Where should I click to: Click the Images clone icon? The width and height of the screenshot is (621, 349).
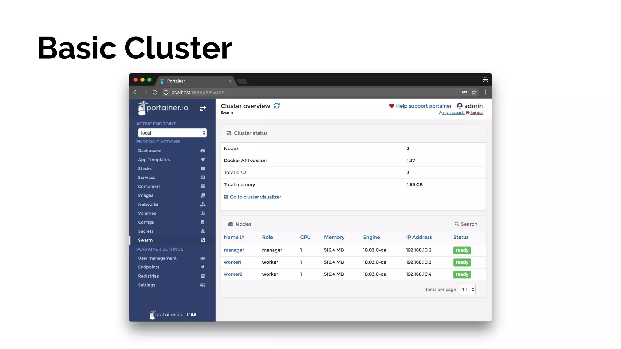point(203,195)
